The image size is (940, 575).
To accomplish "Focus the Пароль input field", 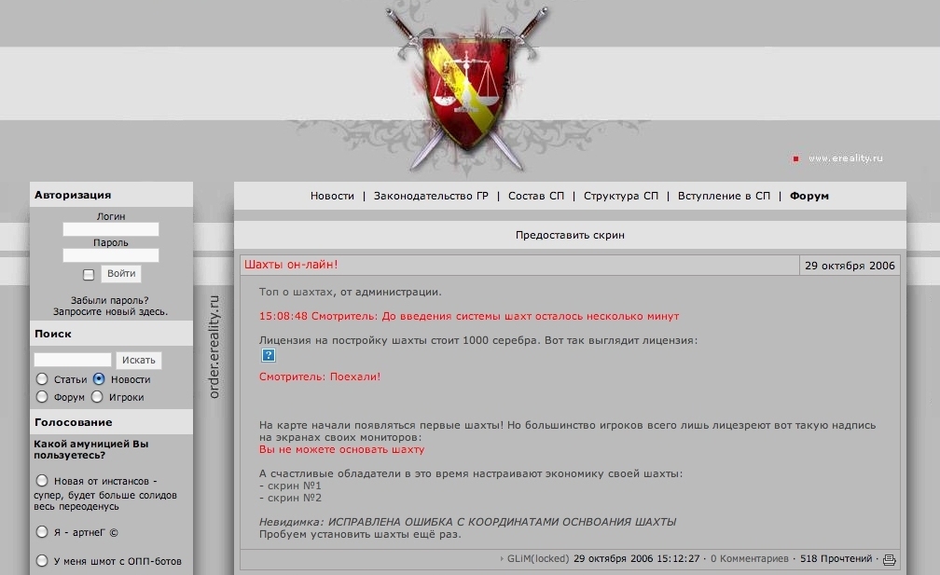I will click(111, 255).
